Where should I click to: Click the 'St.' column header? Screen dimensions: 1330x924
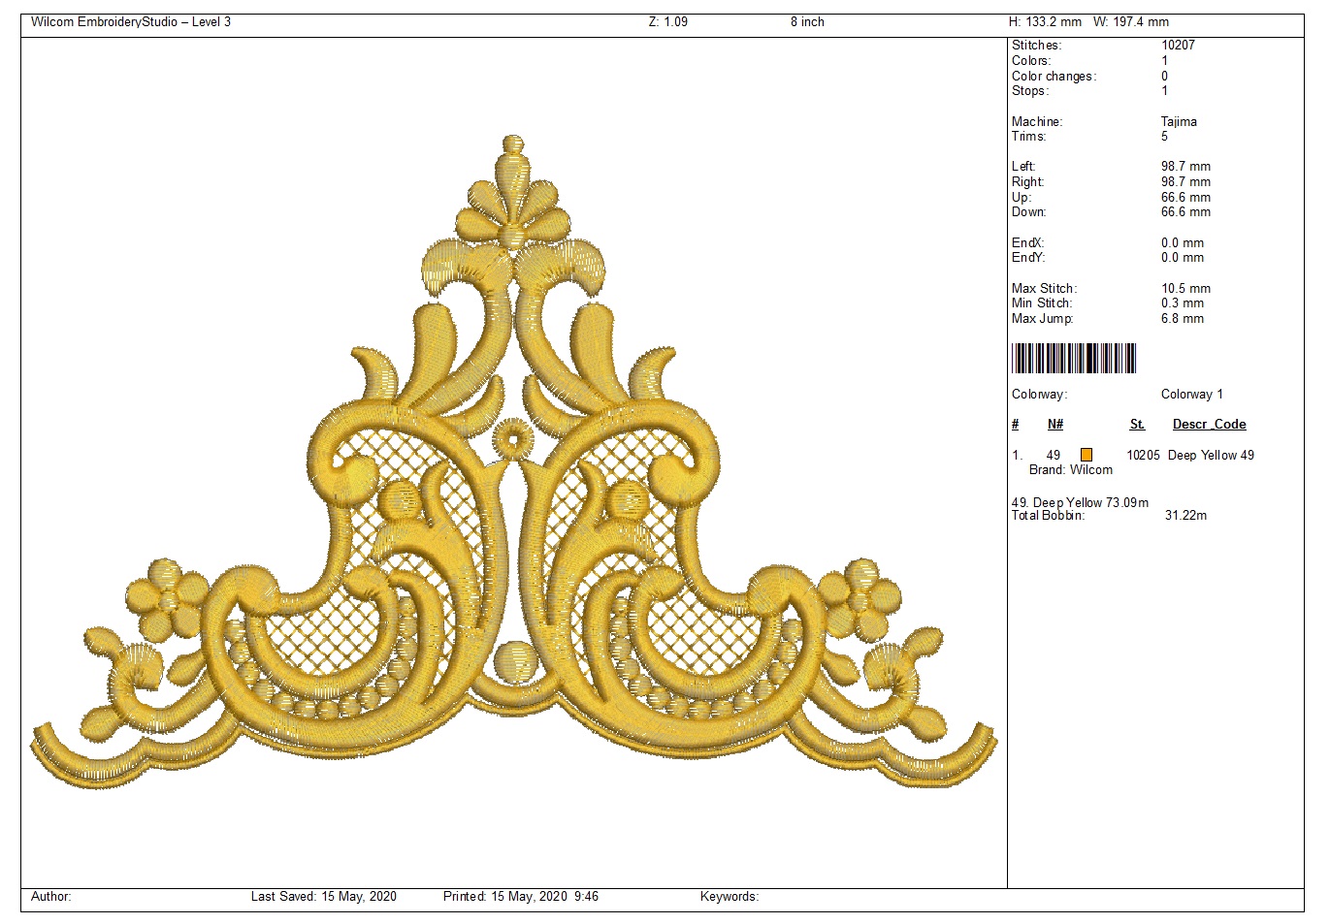pos(1137,425)
